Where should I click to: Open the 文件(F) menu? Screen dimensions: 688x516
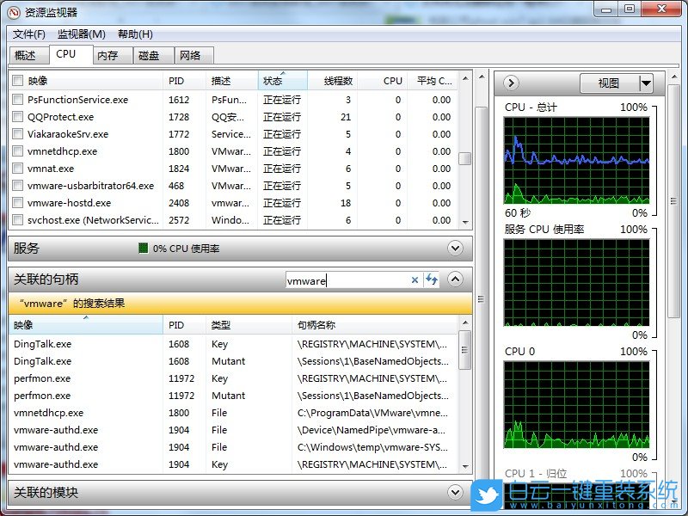(x=28, y=34)
